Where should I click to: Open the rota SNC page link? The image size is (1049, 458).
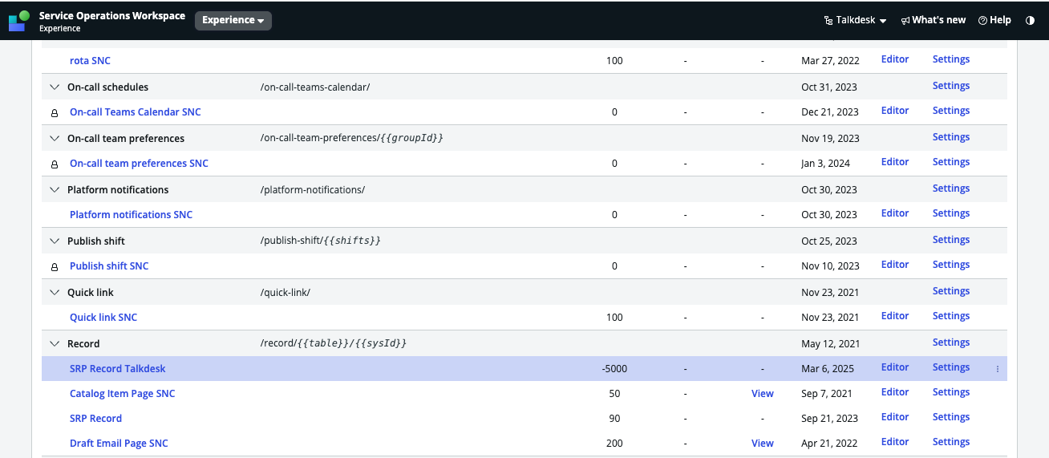pyautogui.click(x=91, y=60)
